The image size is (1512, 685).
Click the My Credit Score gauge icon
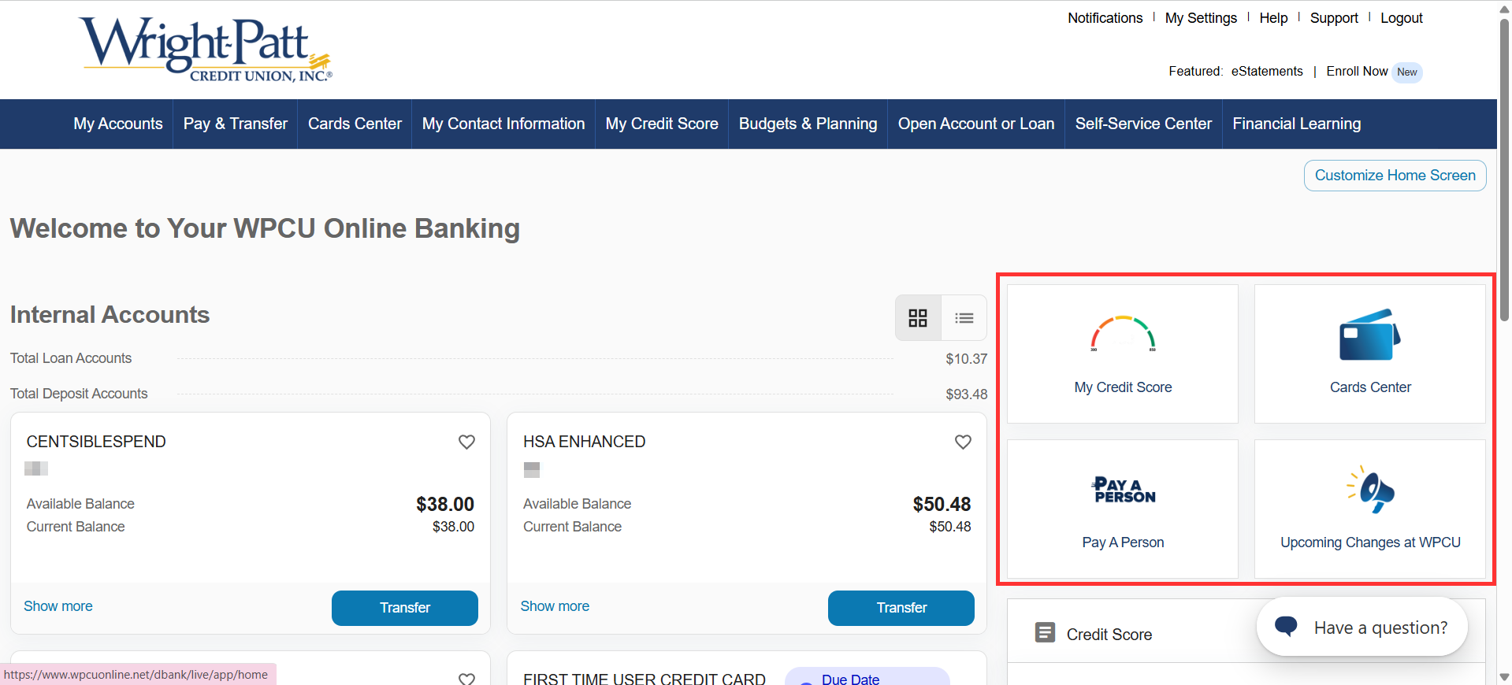(x=1123, y=334)
